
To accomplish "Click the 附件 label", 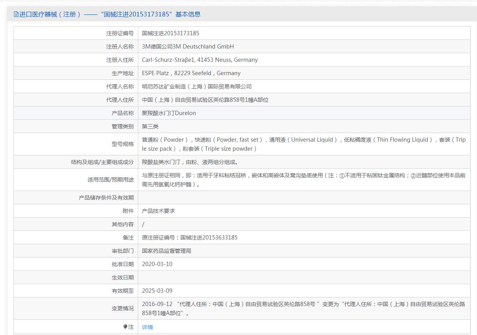I will (128, 211).
